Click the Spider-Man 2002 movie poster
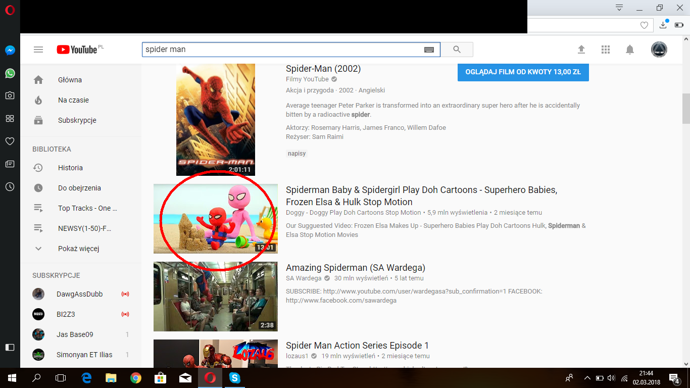Image resolution: width=690 pixels, height=388 pixels. (216, 120)
